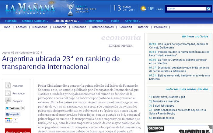The image size is (213, 133).
Task: Click the Twittear button
Action: tap(12, 108)
